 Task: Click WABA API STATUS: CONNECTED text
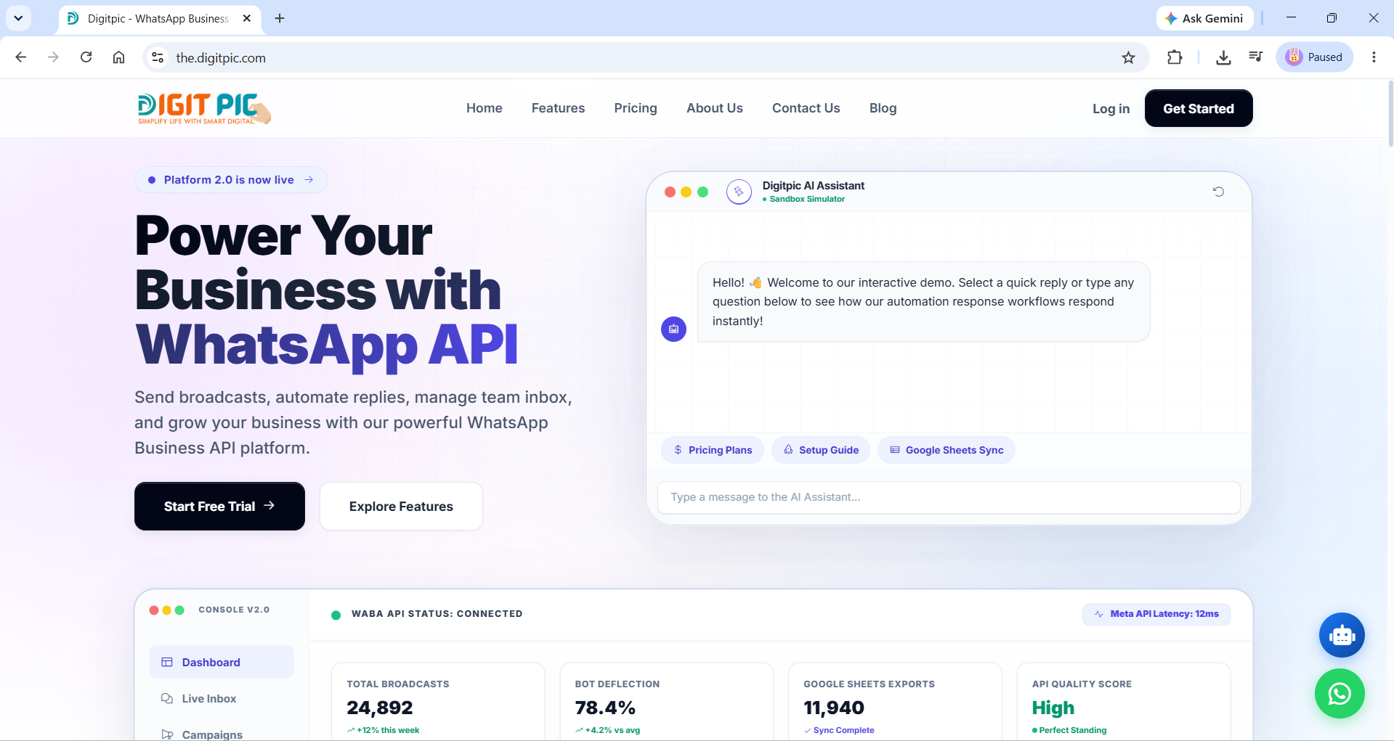point(437,614)
